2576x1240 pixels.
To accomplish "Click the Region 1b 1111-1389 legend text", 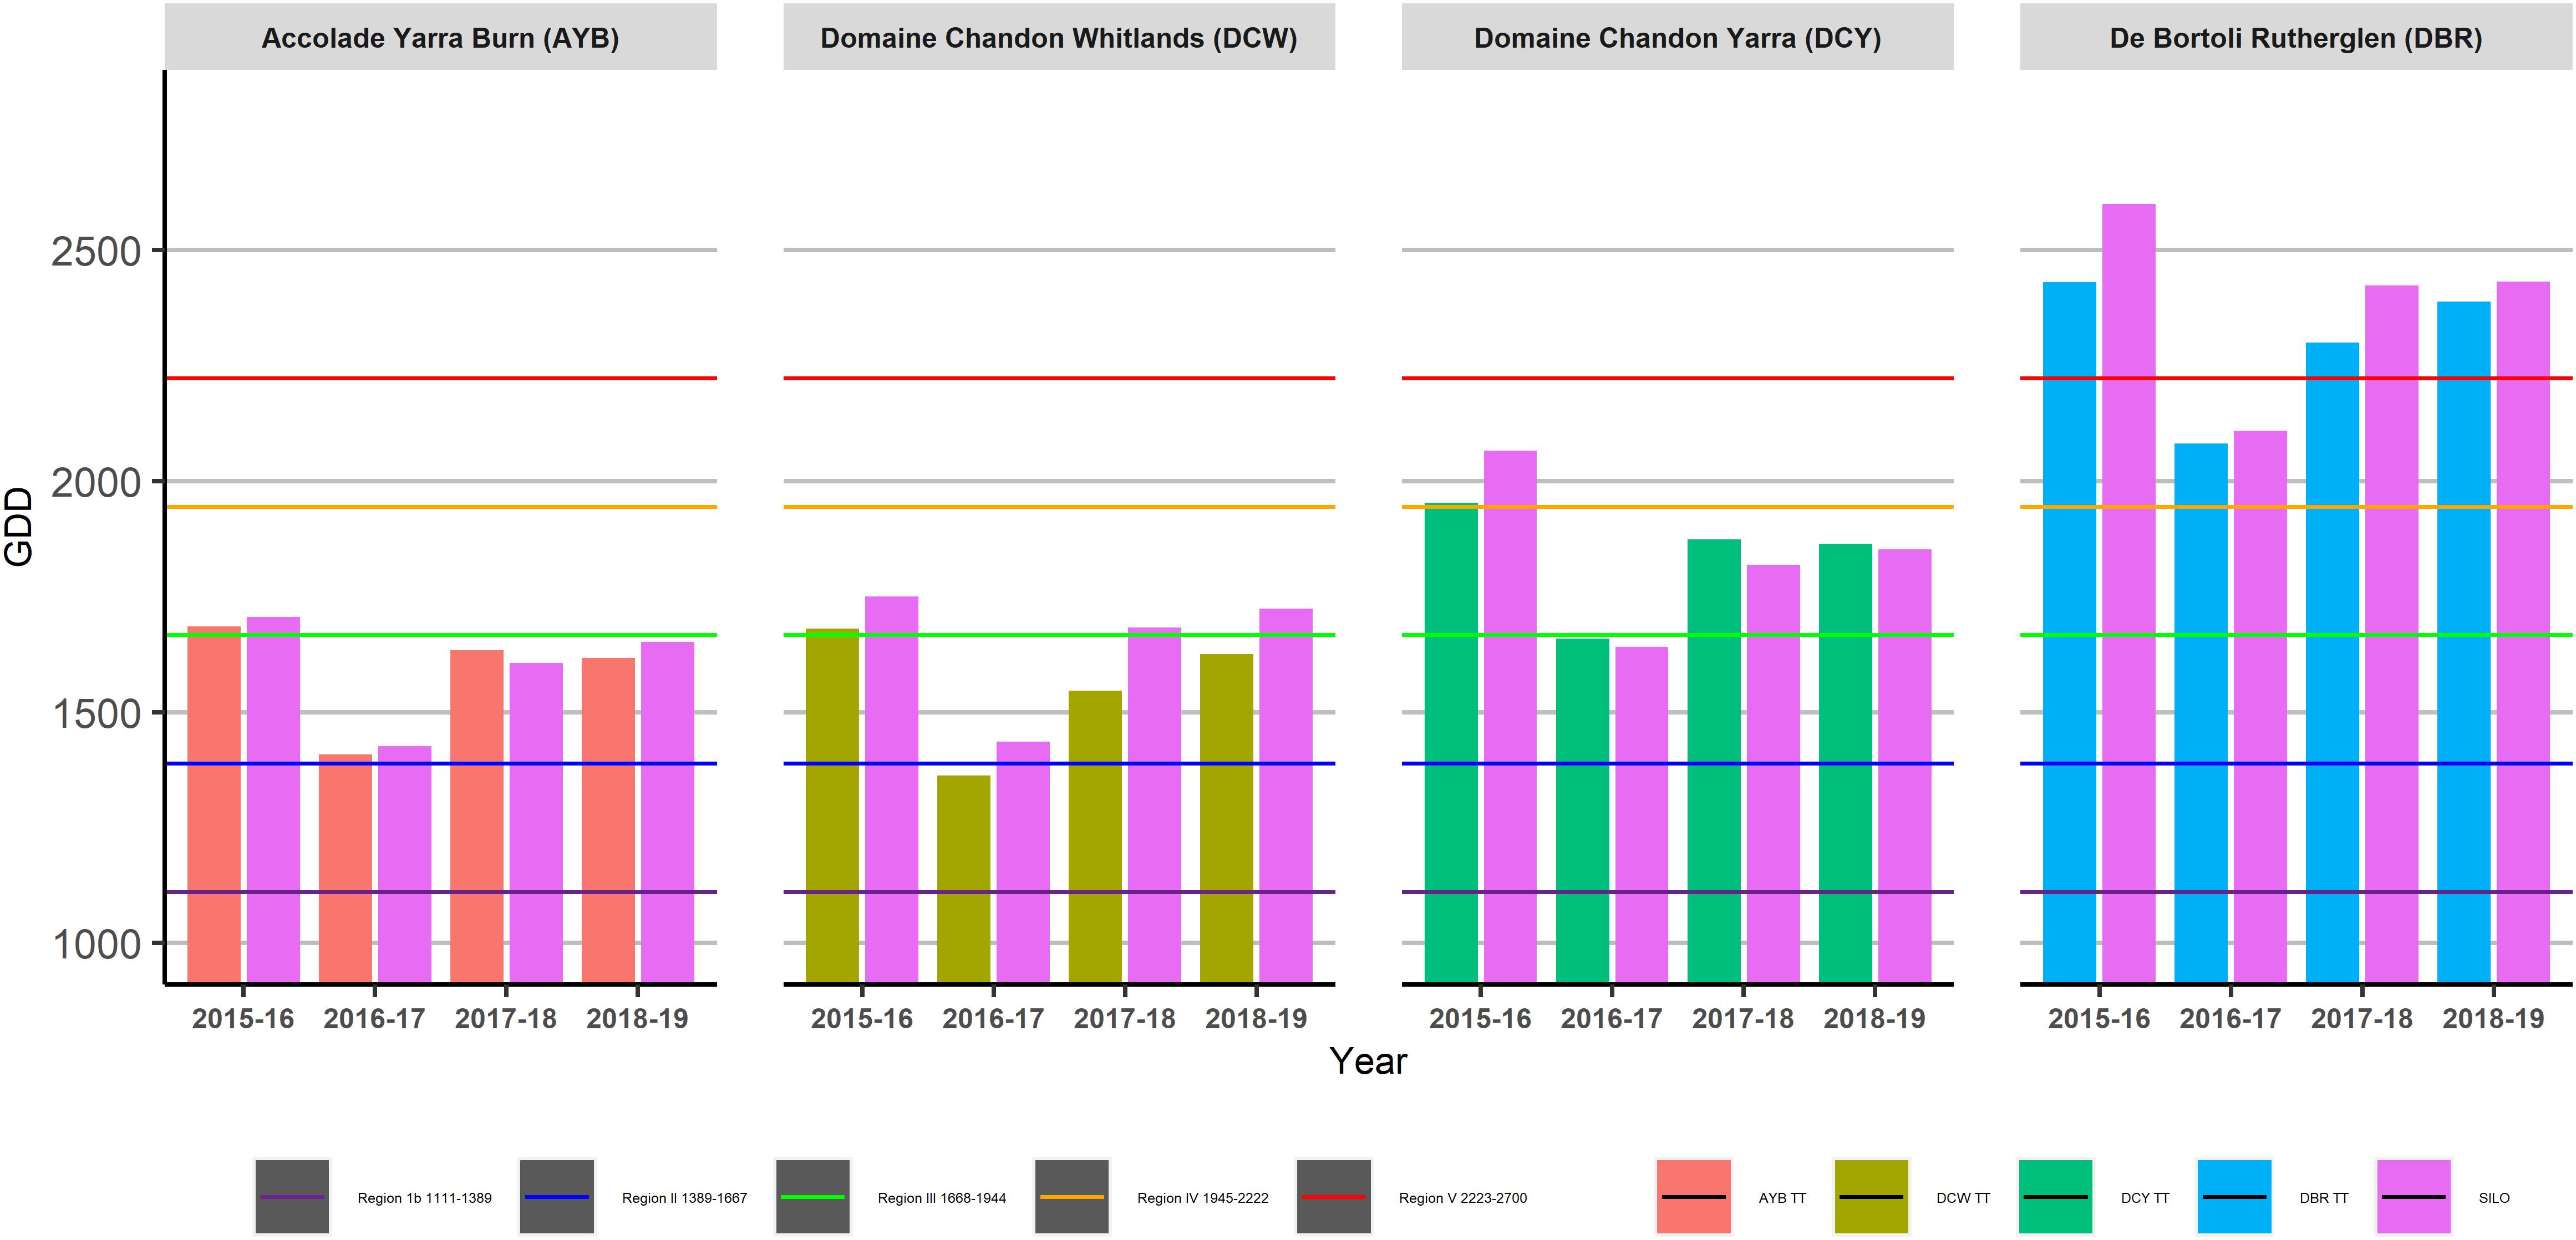I will click(x=424, y=1198).
